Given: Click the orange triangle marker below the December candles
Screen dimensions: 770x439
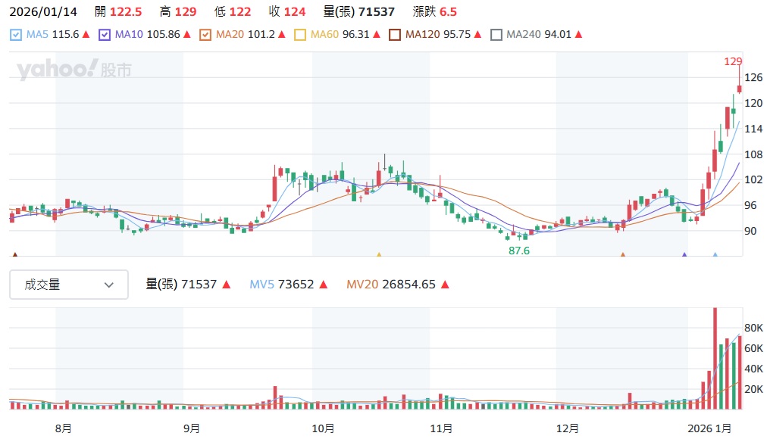Looking at the screenshot, I should (622, 256).
